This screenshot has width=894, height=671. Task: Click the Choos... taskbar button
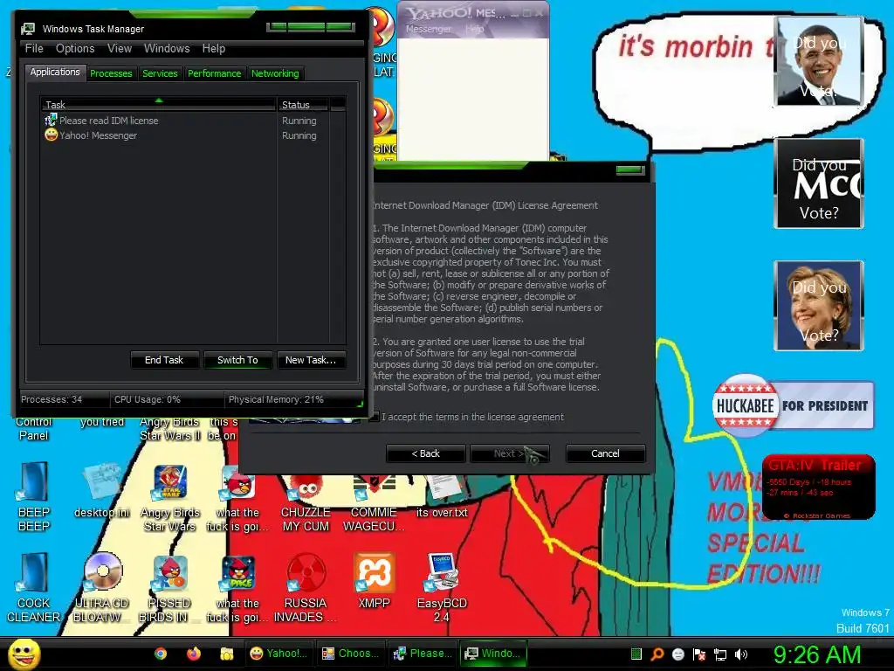(x=350, y=654)
